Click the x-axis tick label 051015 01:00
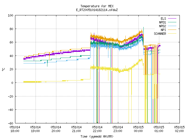This screenshot has height=139, width=185. 159,129
